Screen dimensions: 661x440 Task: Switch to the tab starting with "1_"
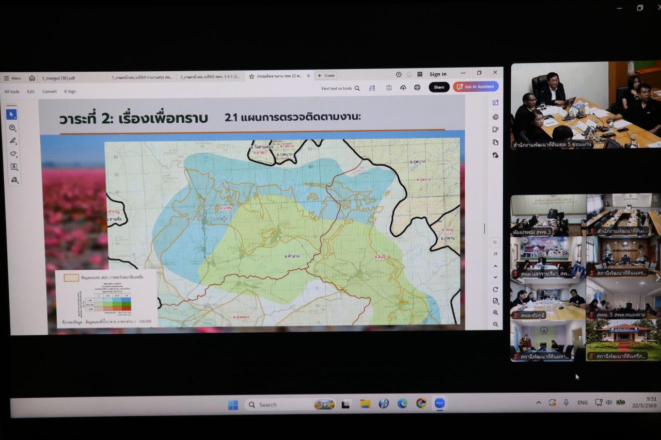142,77
